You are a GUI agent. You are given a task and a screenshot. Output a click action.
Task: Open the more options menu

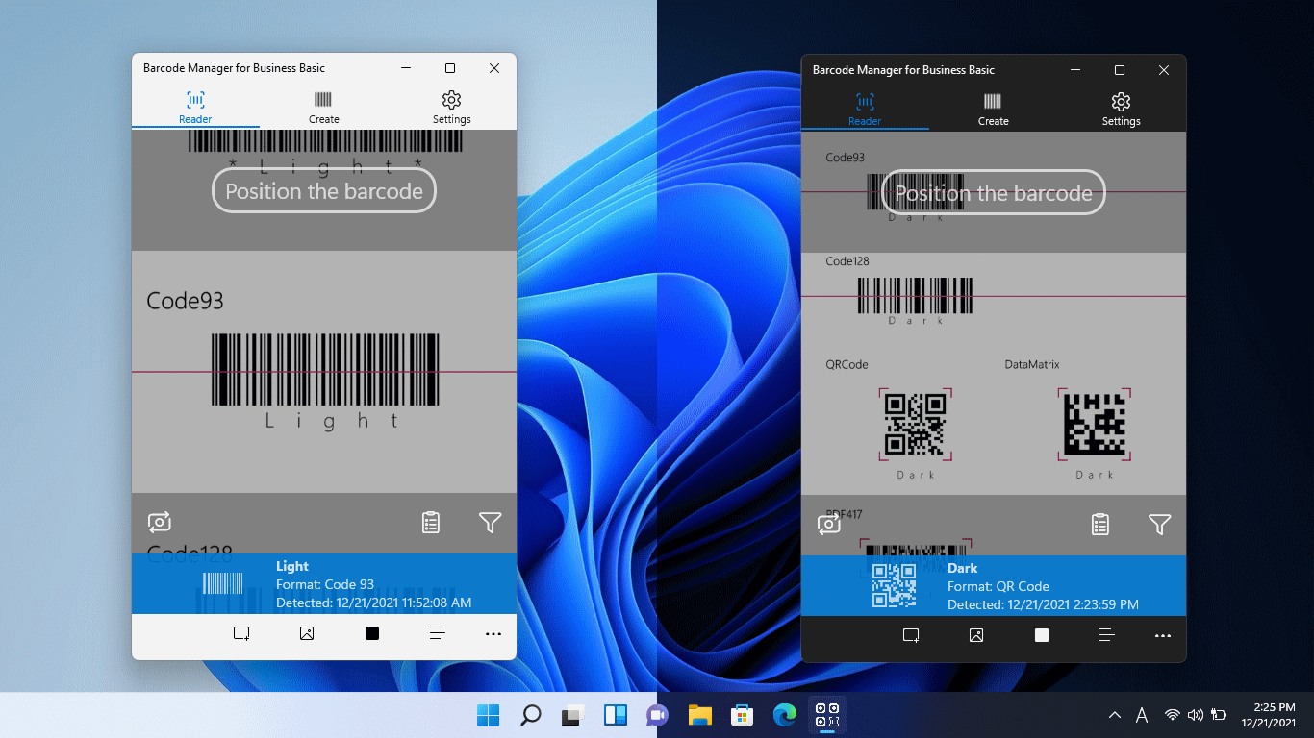[493, 634]
